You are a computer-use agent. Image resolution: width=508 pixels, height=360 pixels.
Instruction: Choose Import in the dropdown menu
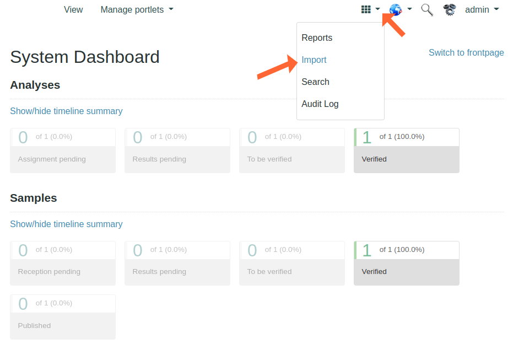pyautogui.click(x=314, y=60)
